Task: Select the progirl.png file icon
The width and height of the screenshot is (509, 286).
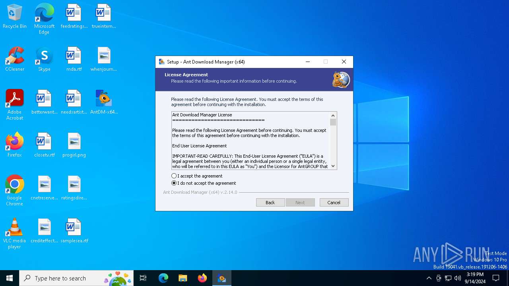Action: pyautogui.click(x=74, y=145)
